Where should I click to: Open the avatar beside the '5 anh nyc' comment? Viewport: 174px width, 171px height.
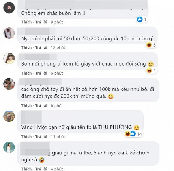pyautogui.click(x=9, y=148)
